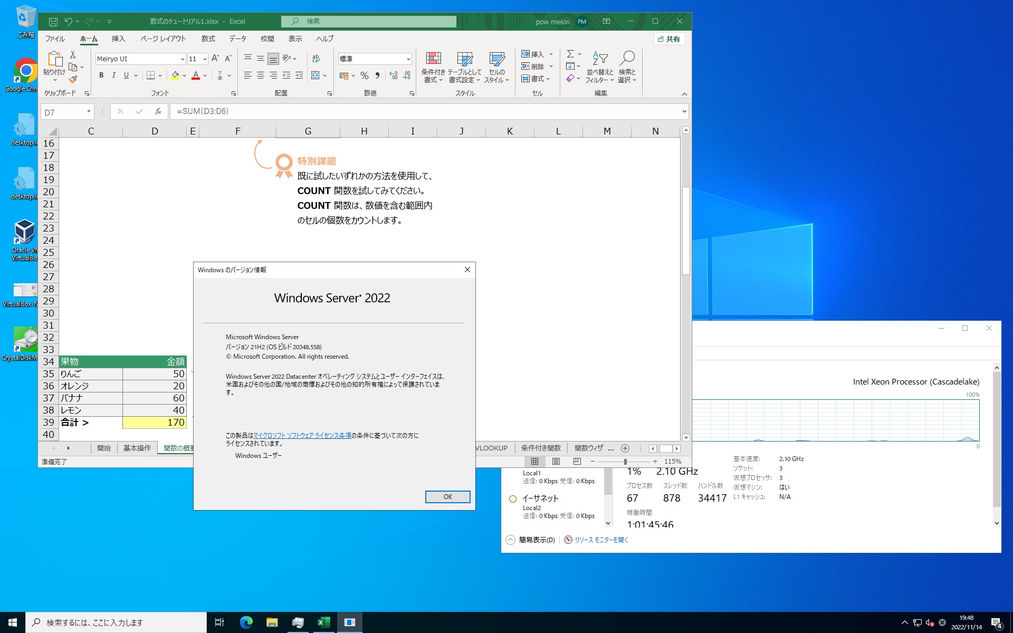Click the Wrap Text icon
This screenshot has width=1013, height=633.
point(316,59)
